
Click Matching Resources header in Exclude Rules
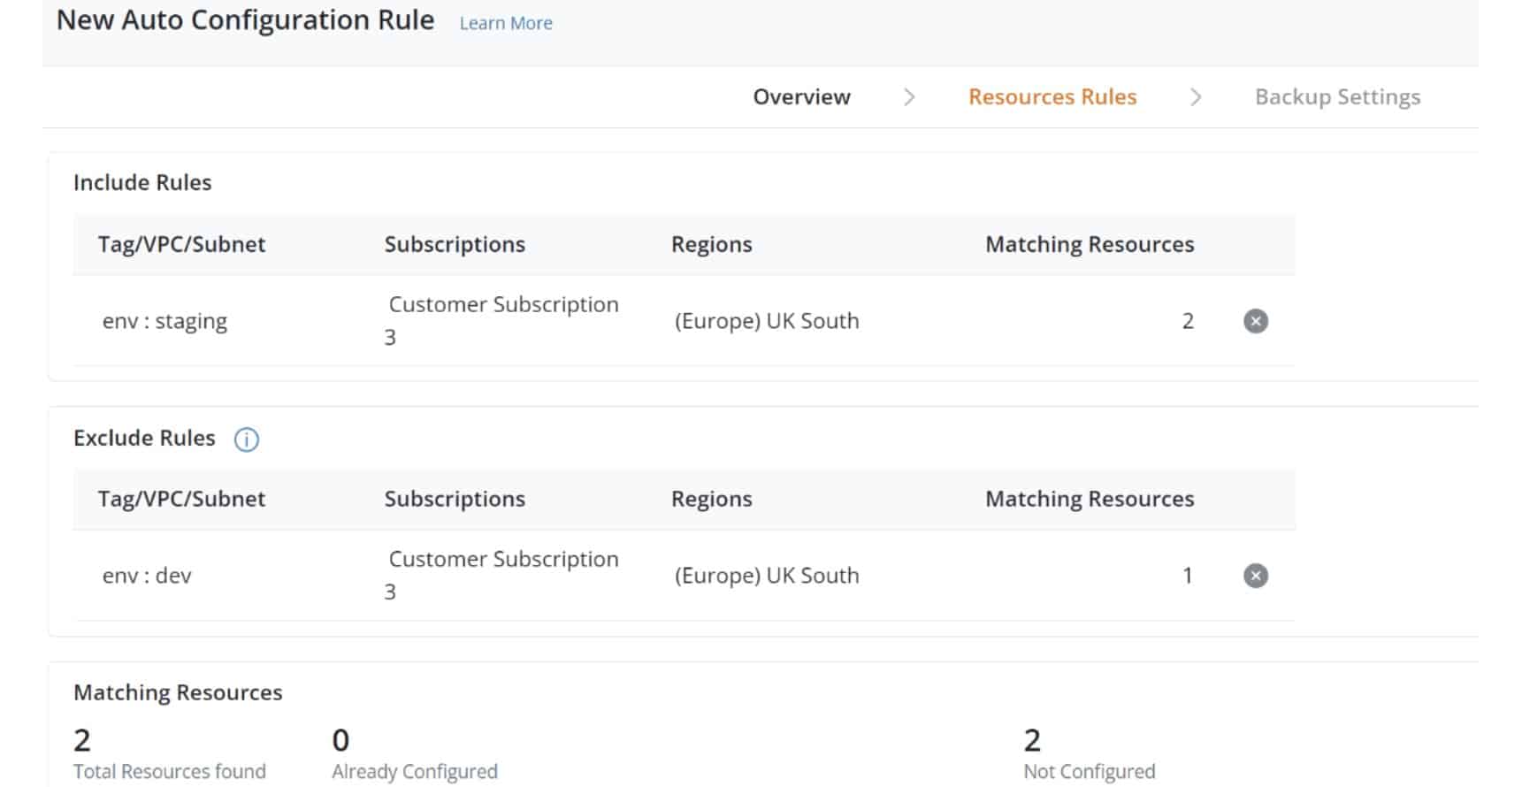tap(1090, 500)
